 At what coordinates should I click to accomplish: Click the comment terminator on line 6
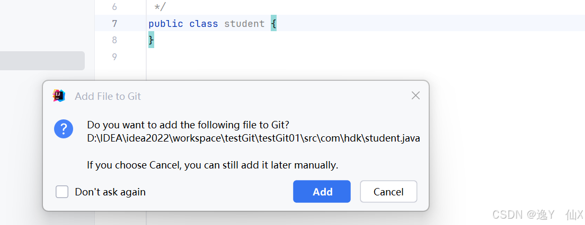159,7
